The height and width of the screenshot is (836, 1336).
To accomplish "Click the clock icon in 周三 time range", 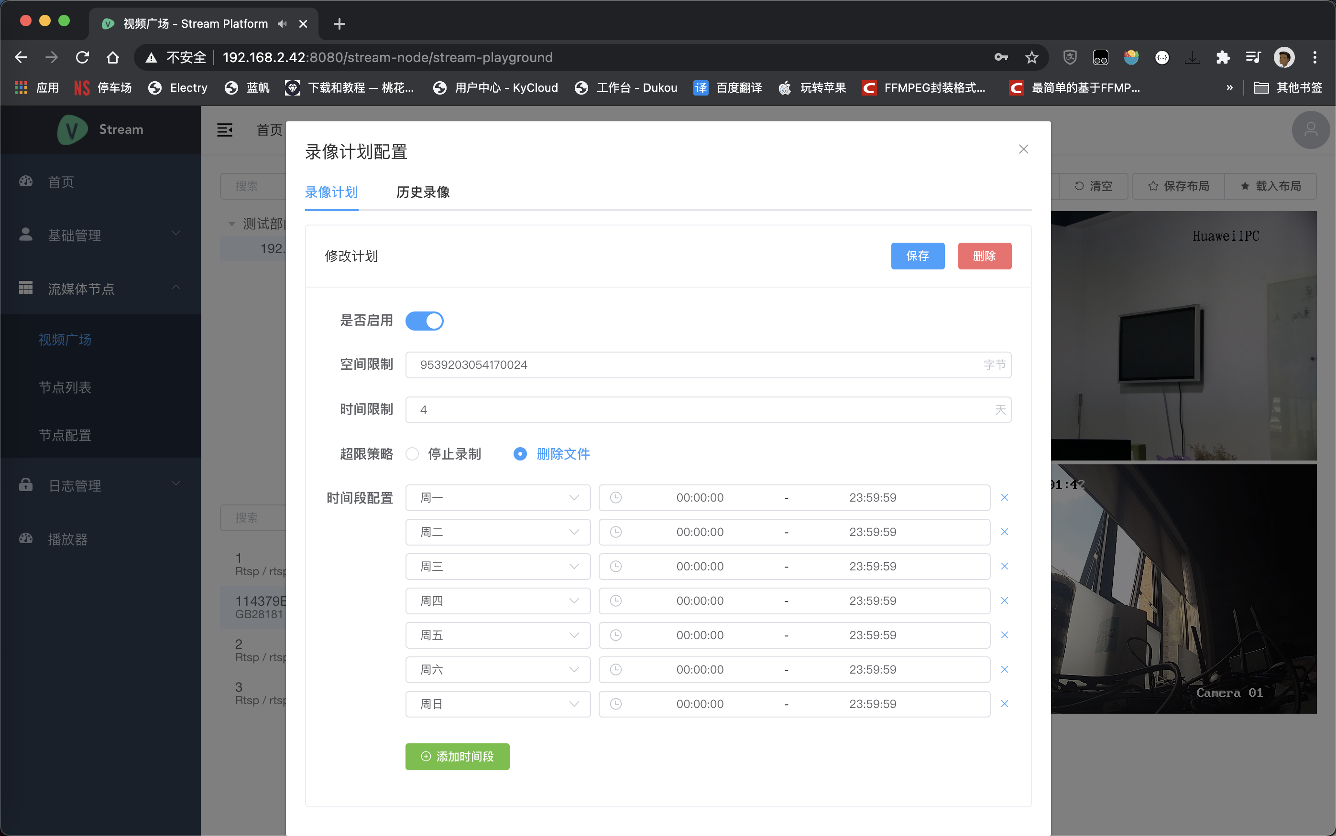I will [x=615, y=566].
